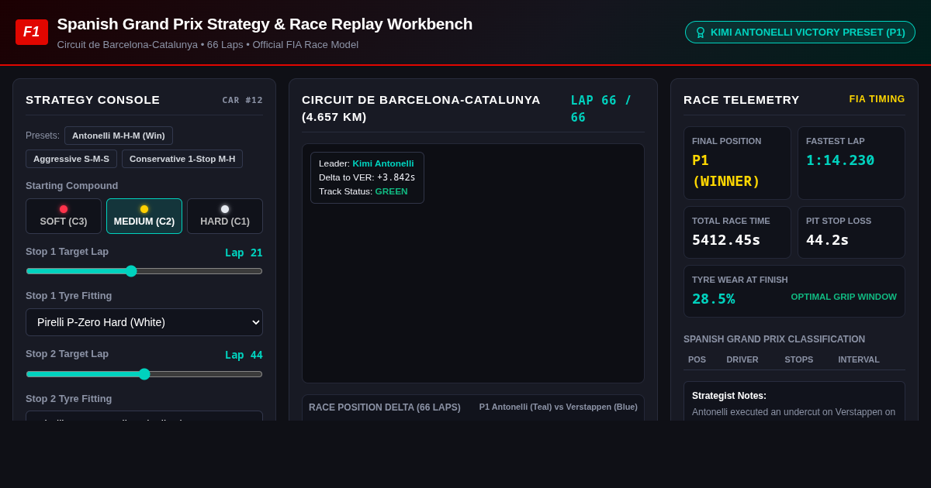Click the OPTIMAL GRIP WINDOW status

843,297
